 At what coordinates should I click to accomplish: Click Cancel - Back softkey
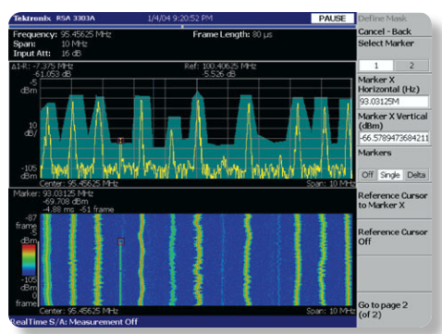(x=385, y=31)
